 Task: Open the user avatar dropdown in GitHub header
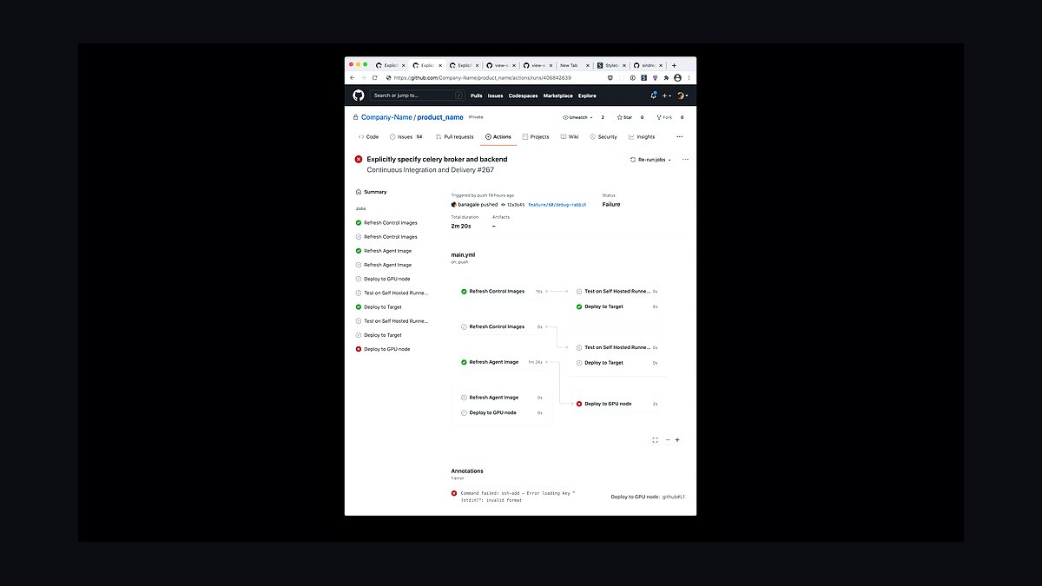coord(683,95)
